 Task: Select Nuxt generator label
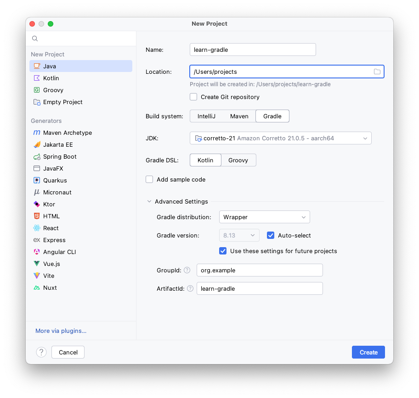(50, 287)
